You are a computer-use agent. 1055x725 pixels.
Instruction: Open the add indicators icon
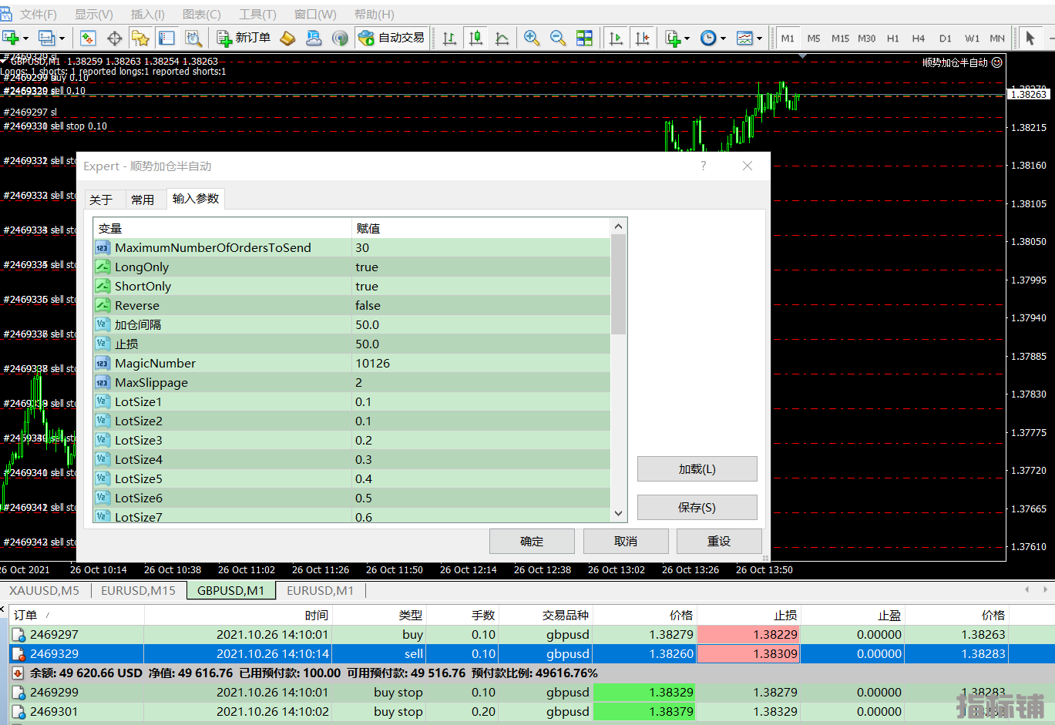[x=673, y=38]
